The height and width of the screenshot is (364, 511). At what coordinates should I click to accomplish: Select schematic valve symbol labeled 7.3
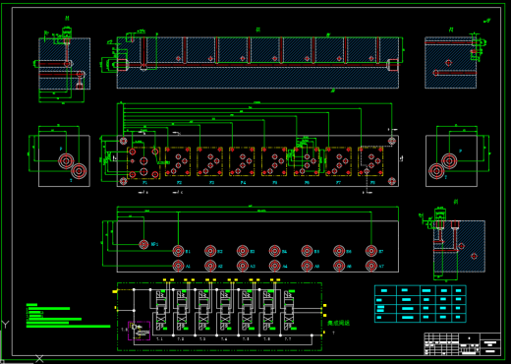[x=203, y=310]
